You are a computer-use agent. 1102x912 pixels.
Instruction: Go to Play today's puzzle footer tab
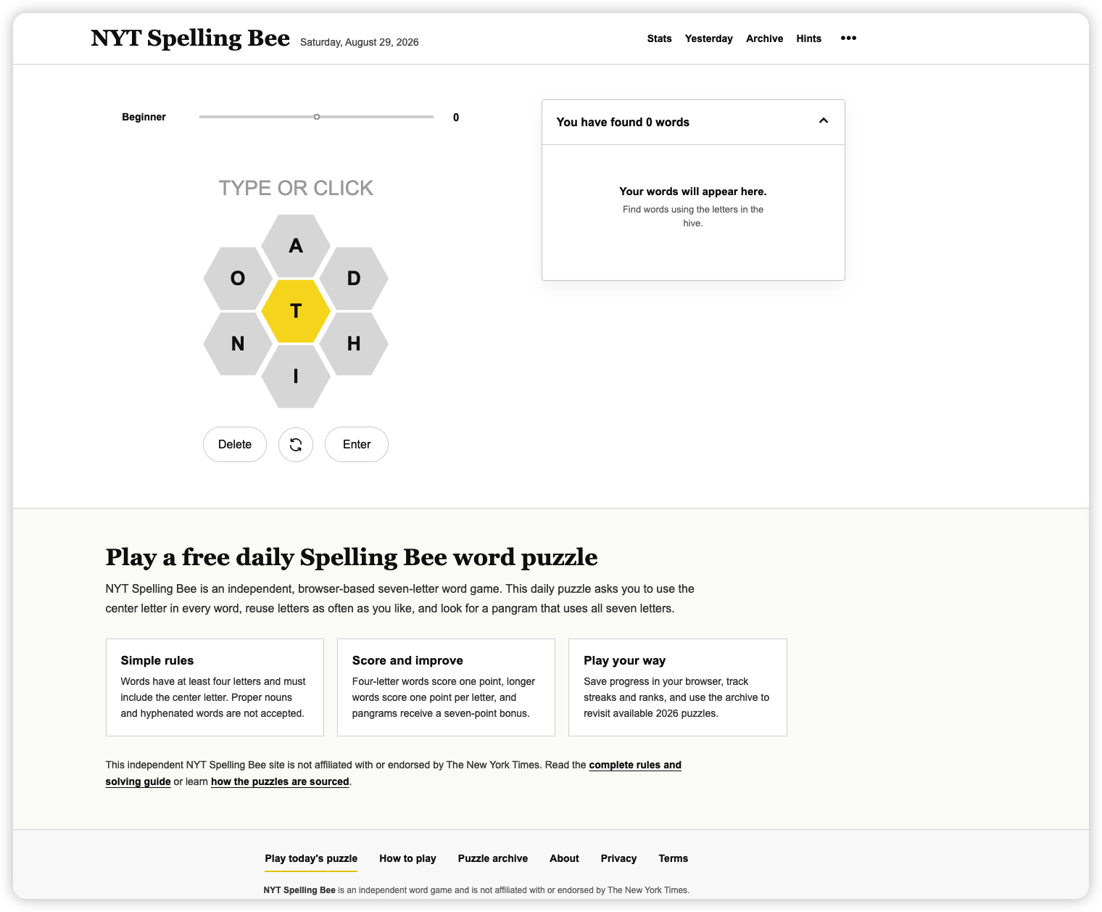tap(311, 858)
